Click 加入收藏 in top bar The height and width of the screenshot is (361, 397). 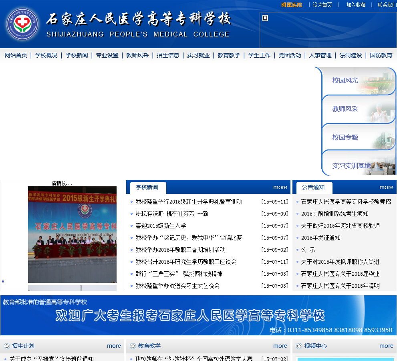pos(356,5)
